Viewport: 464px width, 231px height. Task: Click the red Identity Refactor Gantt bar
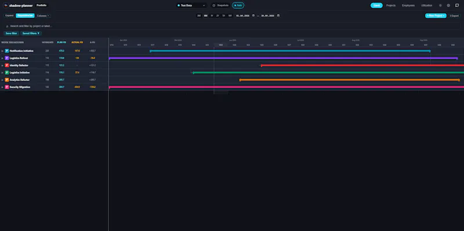(362, 65)
